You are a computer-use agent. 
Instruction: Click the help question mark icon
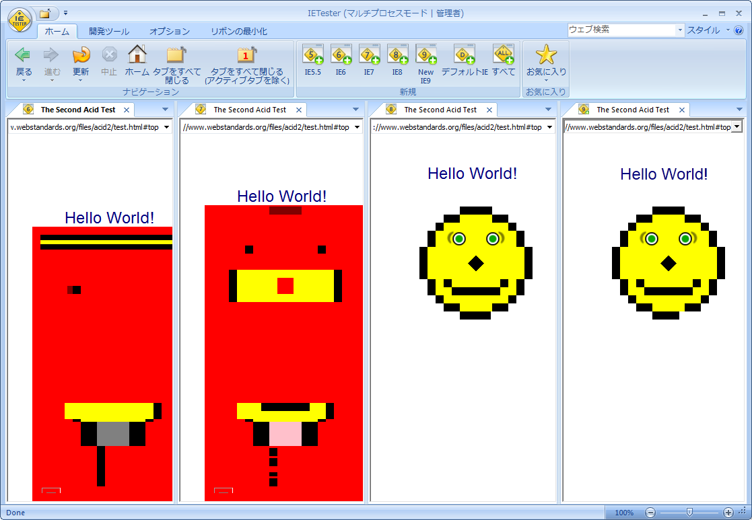(x=739, y=30)
